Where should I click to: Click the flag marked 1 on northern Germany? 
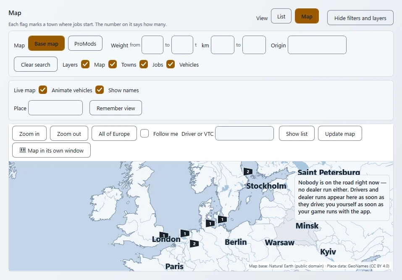210,223
